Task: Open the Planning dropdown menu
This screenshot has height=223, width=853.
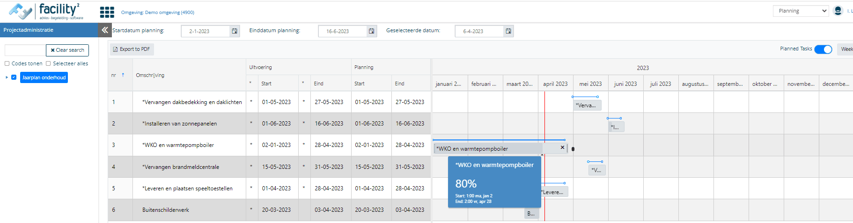Action: [x=801, y=11]
